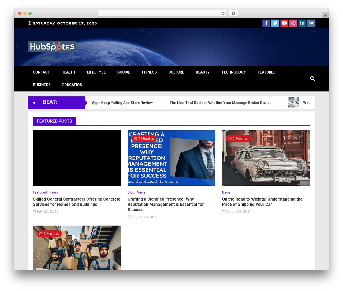Open the Twitter social icon
343x291 pixels.
pyautogui.click(x=275, y=23)
